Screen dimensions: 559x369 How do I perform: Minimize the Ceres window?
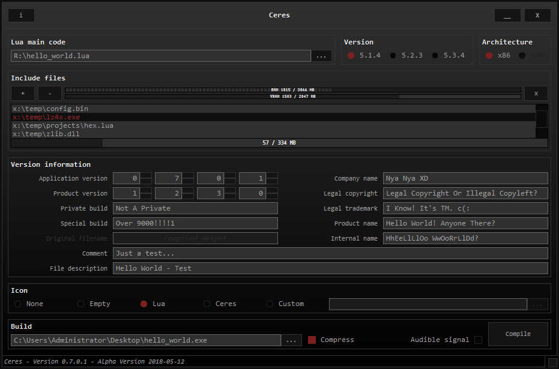coord(507,15)
